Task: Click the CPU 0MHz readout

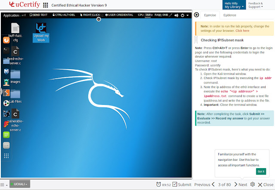Action: click(145, 15)
